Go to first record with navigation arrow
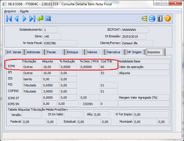The width and height of the screenshot is (184, 141). click(9, 19)
